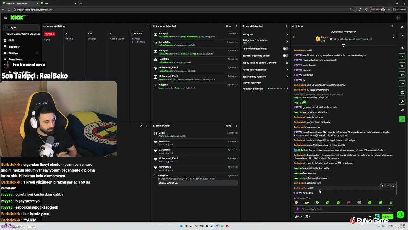Show next top gifter in leaderboard
The width and height of the screenshot is (408, 230).
[393, 37]
